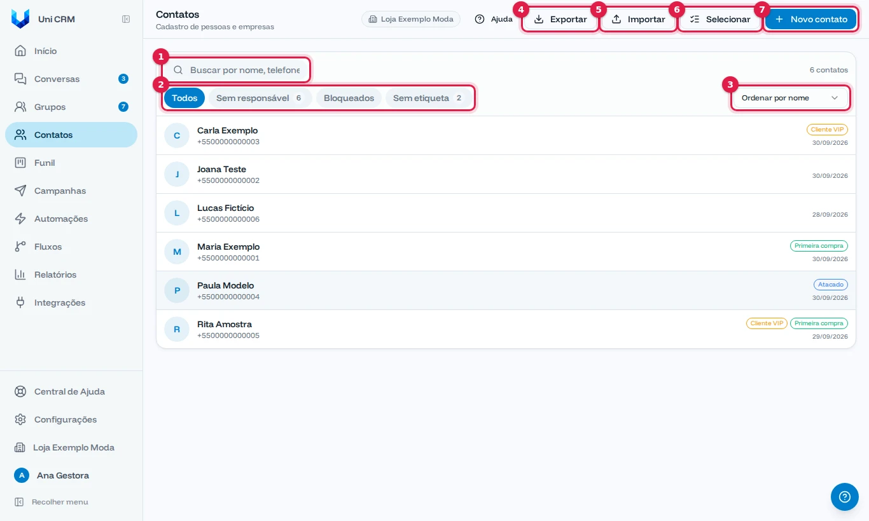Click the Novo contato button
The image size is (869, 521).
tap(810, 19)
